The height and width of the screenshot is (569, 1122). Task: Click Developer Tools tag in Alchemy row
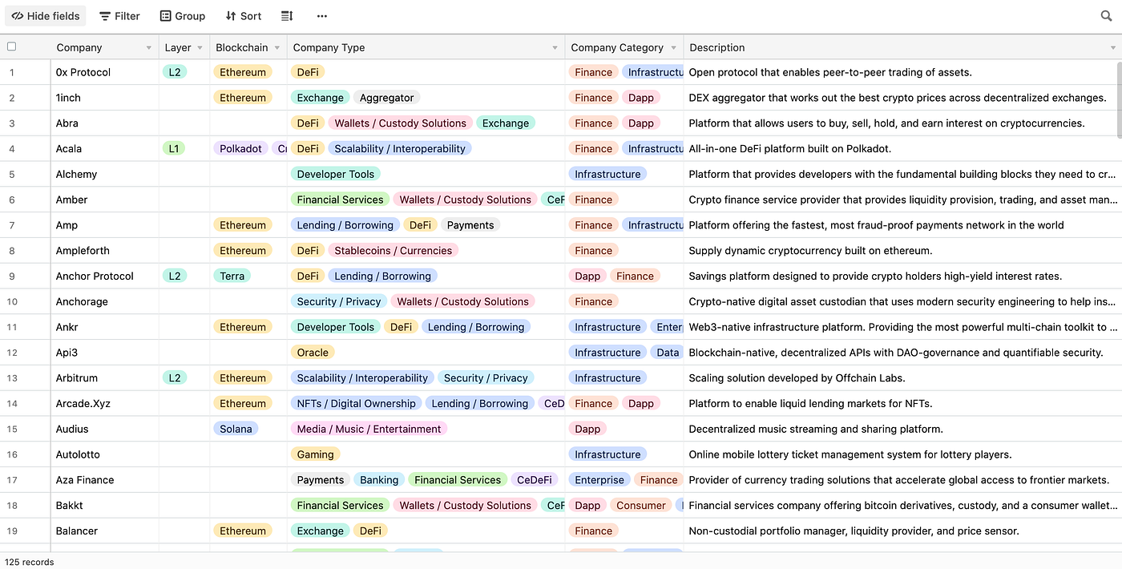(336, 174)
